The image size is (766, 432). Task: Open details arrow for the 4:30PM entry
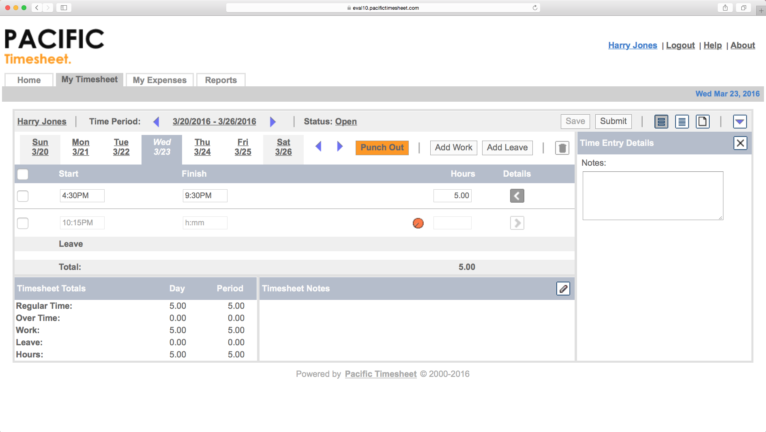tap(517, 196)
